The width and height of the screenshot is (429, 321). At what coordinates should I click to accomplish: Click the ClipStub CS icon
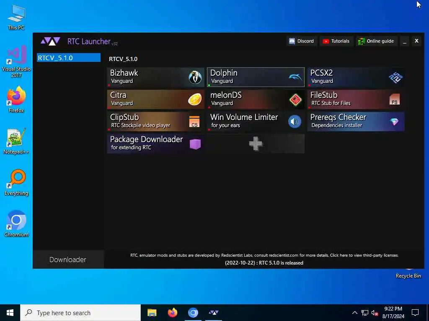coord(194,122)
